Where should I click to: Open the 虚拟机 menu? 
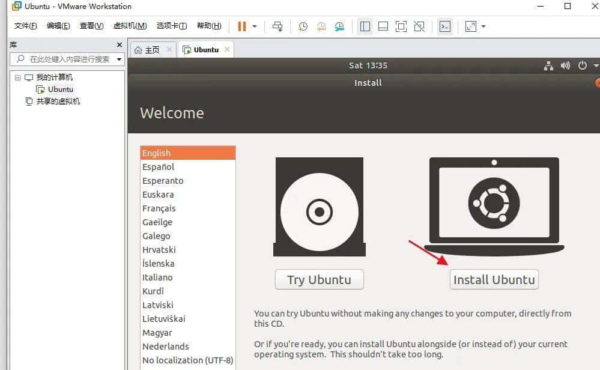point(130,26)
